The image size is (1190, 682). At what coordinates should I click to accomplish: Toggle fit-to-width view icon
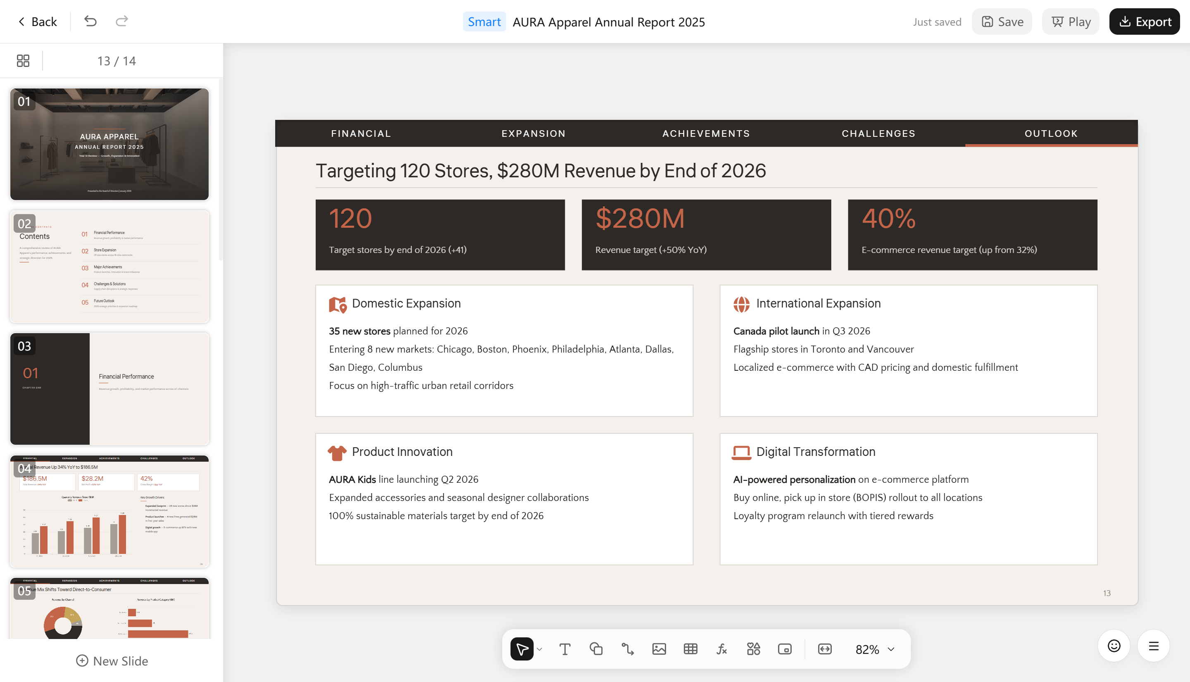point(824,649)
